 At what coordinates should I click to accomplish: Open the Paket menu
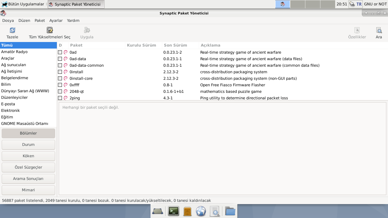coord(40,20)
